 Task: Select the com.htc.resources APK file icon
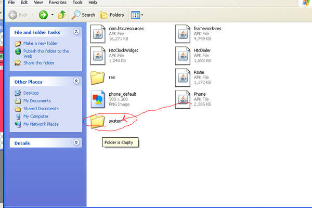(x=98, y=34)
